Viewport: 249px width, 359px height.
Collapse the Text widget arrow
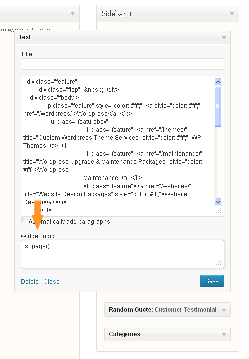tap(224, 37)
